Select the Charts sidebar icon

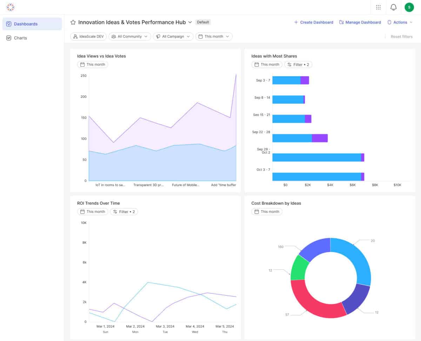click(x=9, y=38)
